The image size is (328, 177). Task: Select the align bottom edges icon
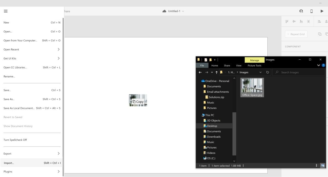[x=301, y=21]
